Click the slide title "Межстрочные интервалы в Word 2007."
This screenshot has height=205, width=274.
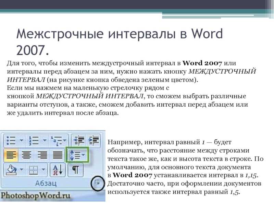tap(120, 42)
